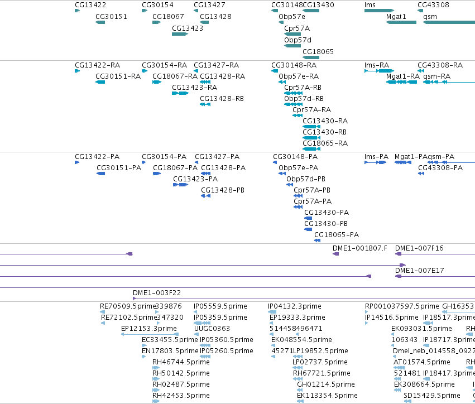Screen dimensions: 475x404
Task: Select the Cpr57A gene label
Action: click(x=297, y=28)
